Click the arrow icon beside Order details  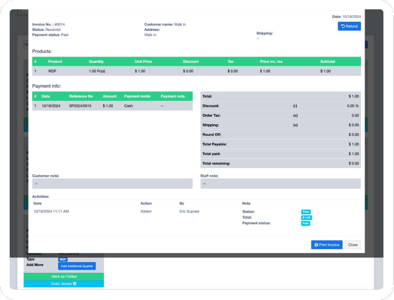coord(75,284)
